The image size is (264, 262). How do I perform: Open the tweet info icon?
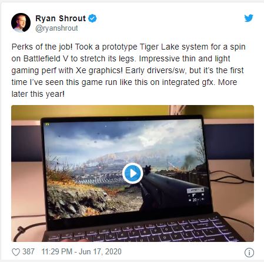click(249, 253)
